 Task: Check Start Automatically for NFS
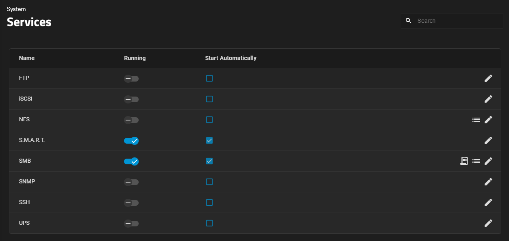point(209,120)
